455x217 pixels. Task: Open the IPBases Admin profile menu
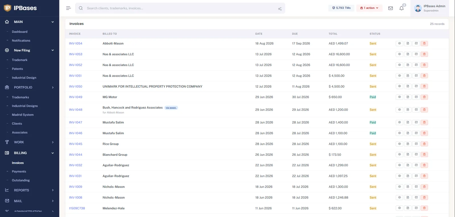(430, 8)
